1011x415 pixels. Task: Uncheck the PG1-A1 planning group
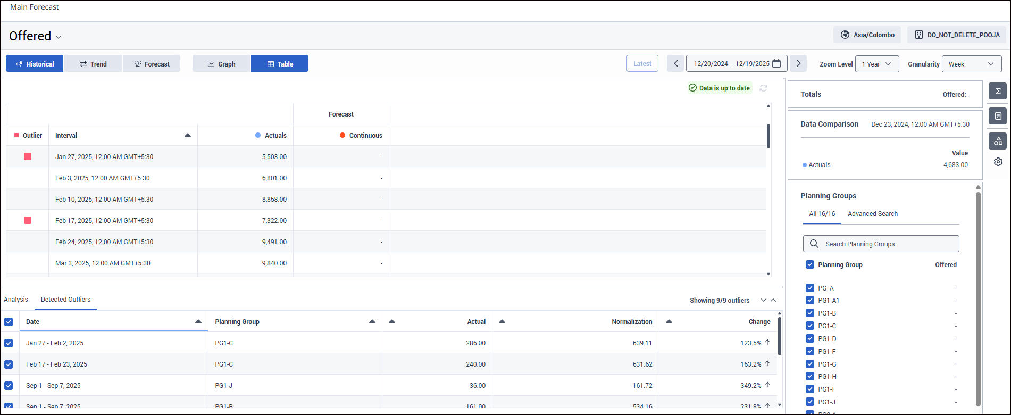point(810,301)
